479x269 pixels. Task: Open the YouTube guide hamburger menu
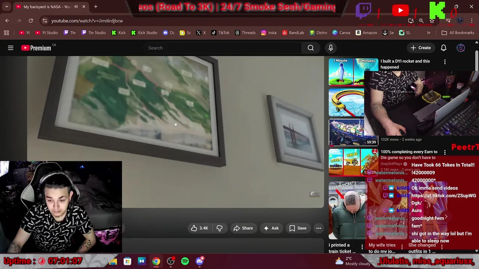pyautogui.click(x=10, y=48)
